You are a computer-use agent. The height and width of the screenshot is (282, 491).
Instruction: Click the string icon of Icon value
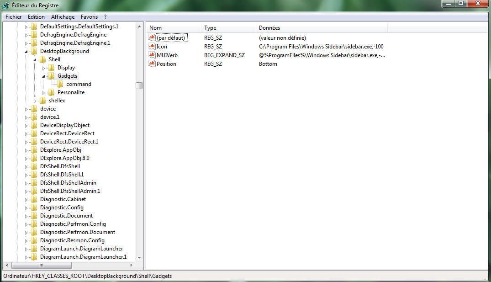(x=152, y=46)
